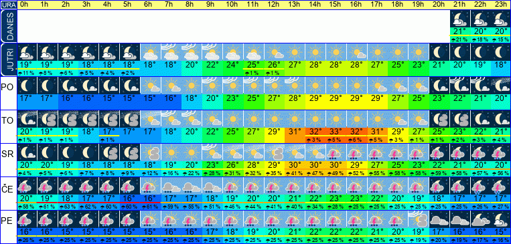The width and height of the screenshot is (511, 244).
Task: Select the JUTRI 8h windy sun icon
Action: tap(192, 52)
